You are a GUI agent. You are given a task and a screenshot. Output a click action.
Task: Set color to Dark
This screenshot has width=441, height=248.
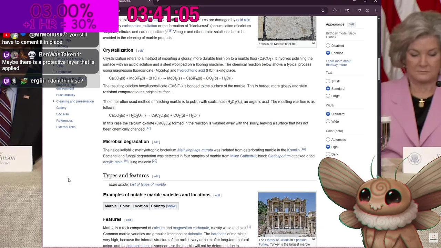[x=328, y=154]
